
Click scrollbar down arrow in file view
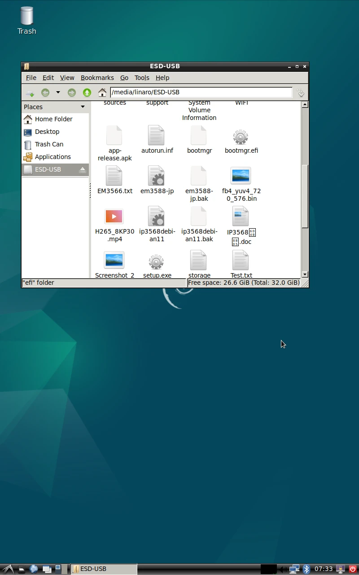pos(305,274)
